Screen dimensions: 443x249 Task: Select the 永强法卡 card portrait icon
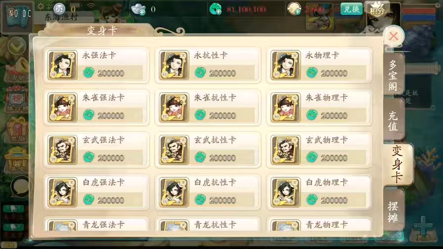pyautogui.click(x=62, y=65)
